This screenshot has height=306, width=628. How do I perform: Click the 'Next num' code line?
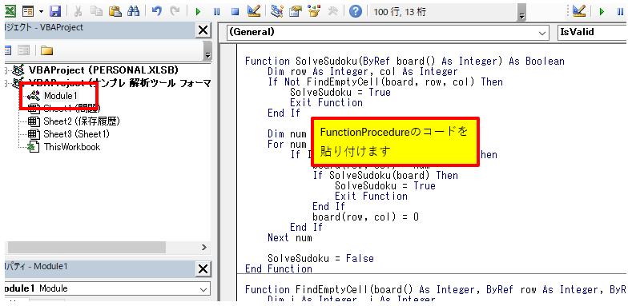pos(290,238)
